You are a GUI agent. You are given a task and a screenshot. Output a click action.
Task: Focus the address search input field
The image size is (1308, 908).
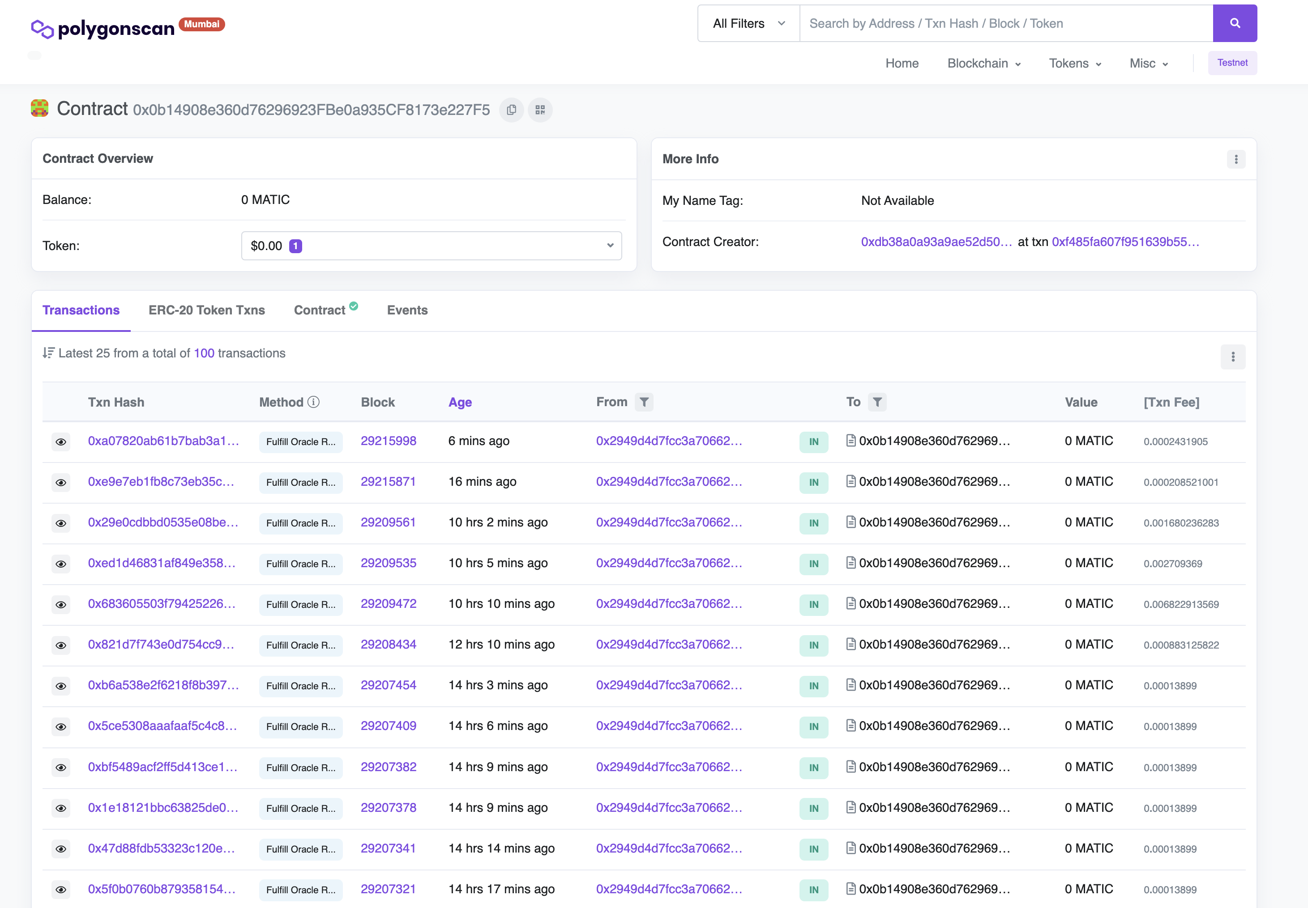1005,23
